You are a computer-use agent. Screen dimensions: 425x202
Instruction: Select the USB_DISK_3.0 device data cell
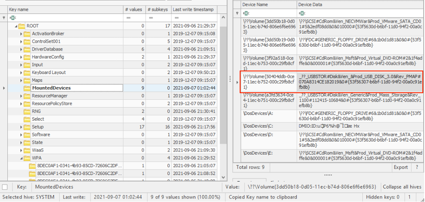[x=359, y=81]
